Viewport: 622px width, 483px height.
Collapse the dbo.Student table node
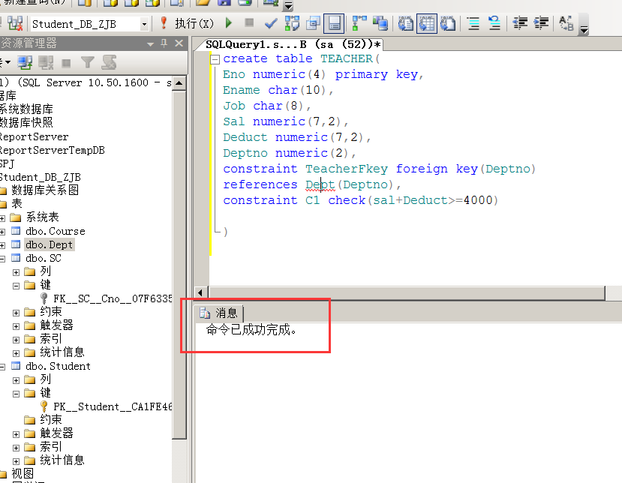tap(2, 367)
